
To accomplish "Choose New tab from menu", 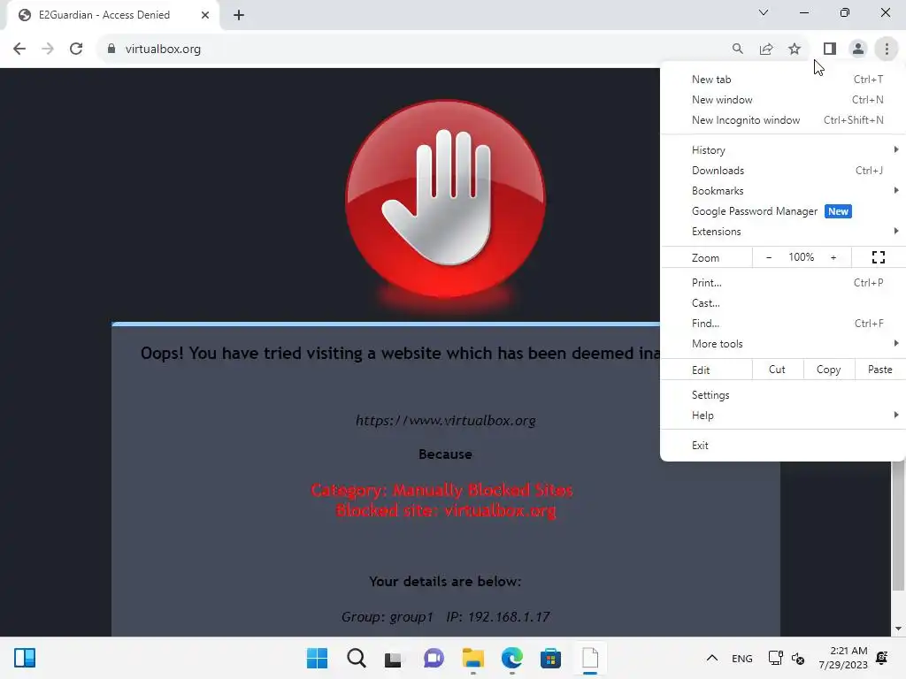I will (x=783, y=80).
